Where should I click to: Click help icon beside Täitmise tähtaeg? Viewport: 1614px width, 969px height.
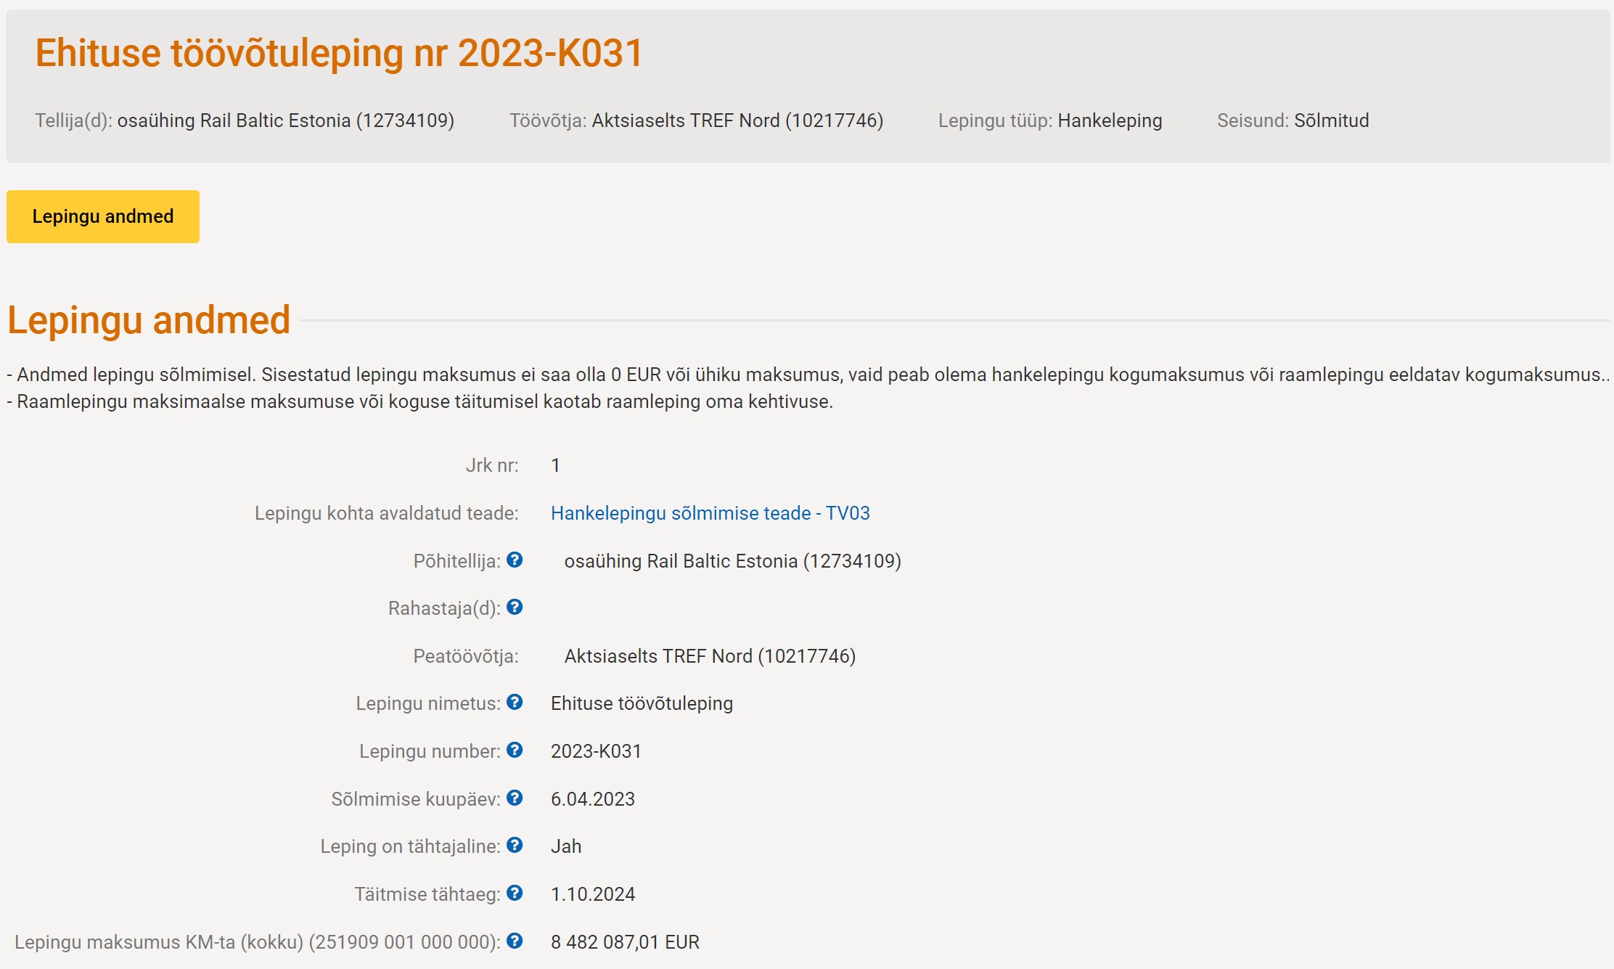(515, 893)
